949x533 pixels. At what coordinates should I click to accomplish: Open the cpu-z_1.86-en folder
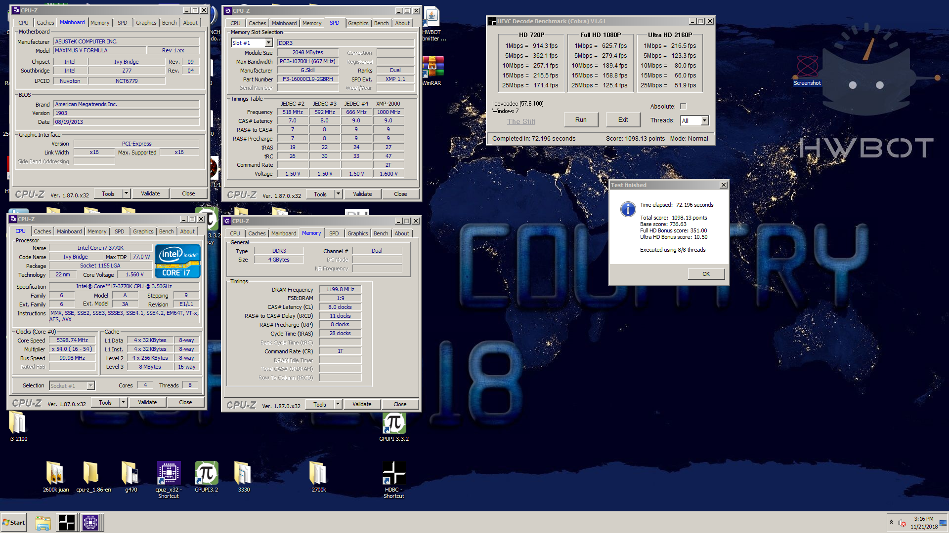(x=93, y=476)
